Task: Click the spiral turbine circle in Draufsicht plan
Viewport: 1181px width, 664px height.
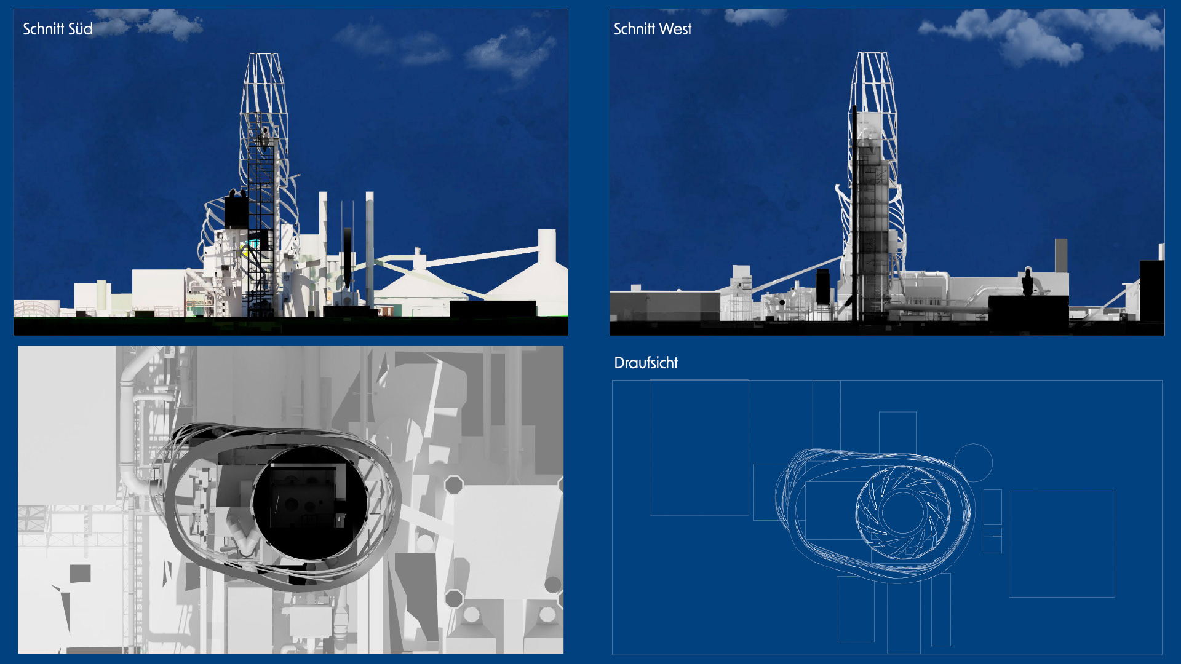Action: [x=902, y=512]
